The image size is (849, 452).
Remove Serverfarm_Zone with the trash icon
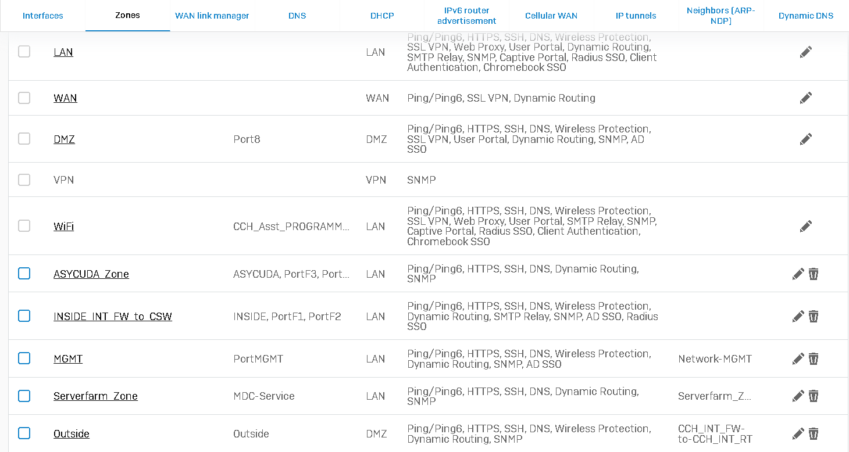(814, 396)
